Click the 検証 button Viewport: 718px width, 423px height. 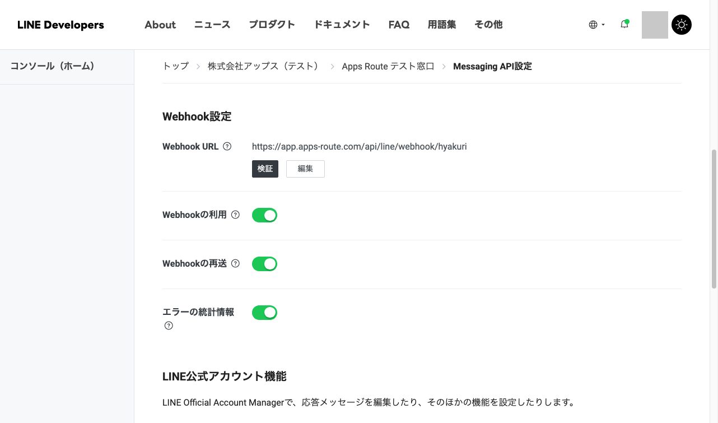pos(265,169)
